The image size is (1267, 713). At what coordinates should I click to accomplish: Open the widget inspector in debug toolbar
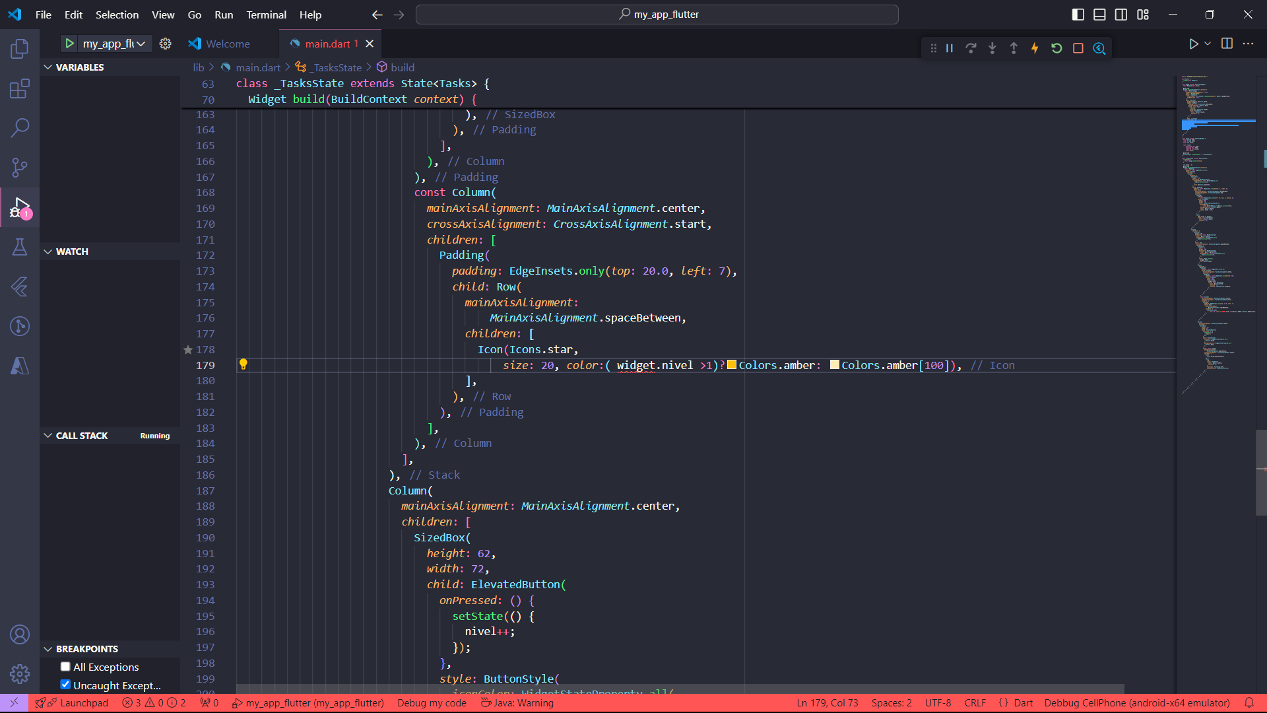tap(1099, 48)
